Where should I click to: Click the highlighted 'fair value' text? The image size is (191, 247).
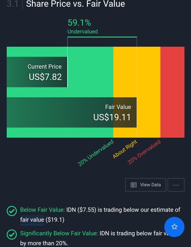[x=32, y=220]
